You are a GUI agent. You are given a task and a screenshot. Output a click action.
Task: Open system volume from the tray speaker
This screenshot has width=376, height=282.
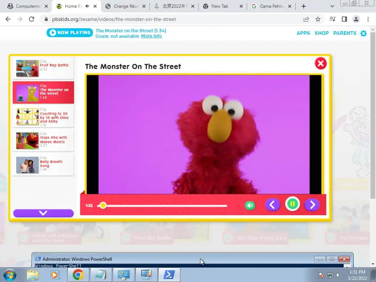pos(339,275)
